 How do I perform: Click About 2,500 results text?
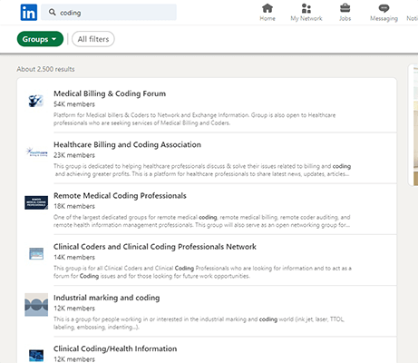pyautogui.click(x=45, y=69)
